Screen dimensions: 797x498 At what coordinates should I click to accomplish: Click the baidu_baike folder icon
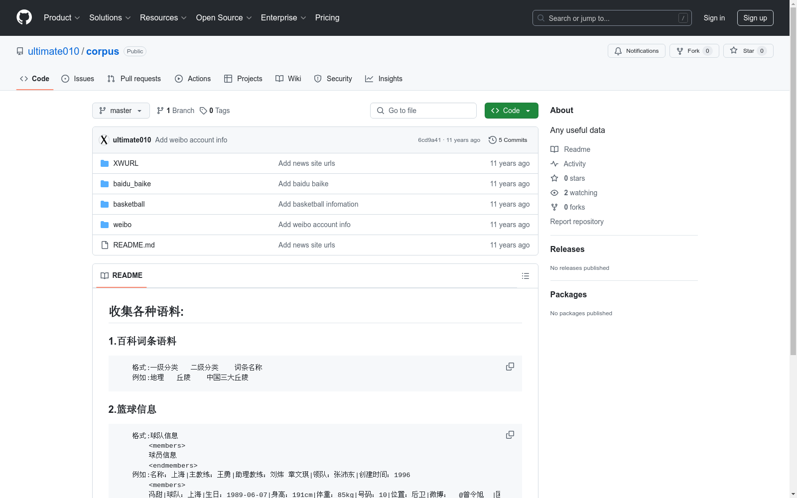(105, 184)
